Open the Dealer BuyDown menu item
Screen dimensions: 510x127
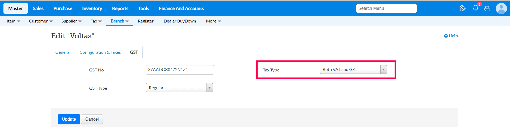180,21
